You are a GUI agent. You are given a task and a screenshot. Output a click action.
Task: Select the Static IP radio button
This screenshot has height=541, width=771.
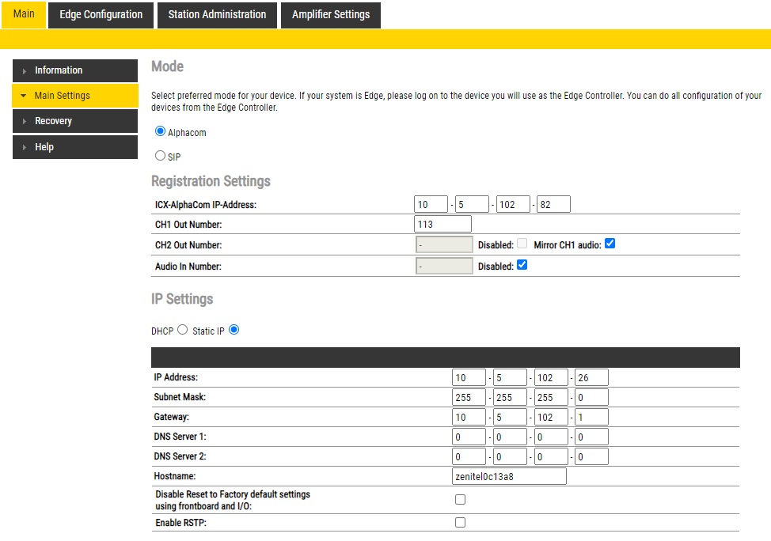(x=234, y=330)
